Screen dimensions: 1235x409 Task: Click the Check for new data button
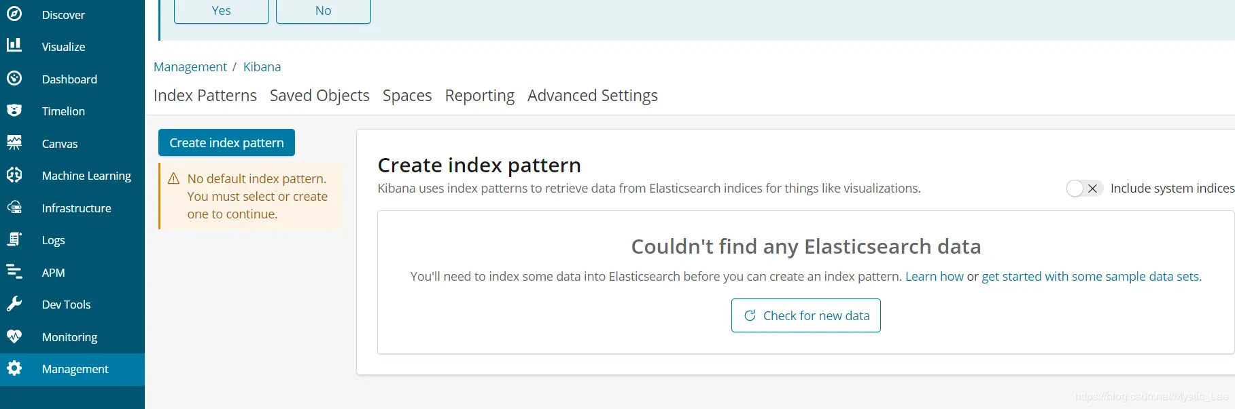pyautogui.click(x=806, y=315)
